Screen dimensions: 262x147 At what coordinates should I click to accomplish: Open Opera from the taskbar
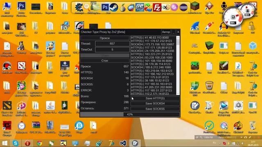coord(27,143)
